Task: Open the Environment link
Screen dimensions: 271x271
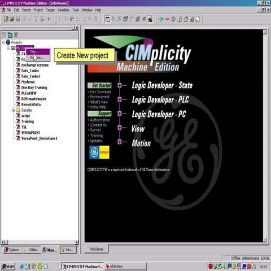Action: pos(99,97)
